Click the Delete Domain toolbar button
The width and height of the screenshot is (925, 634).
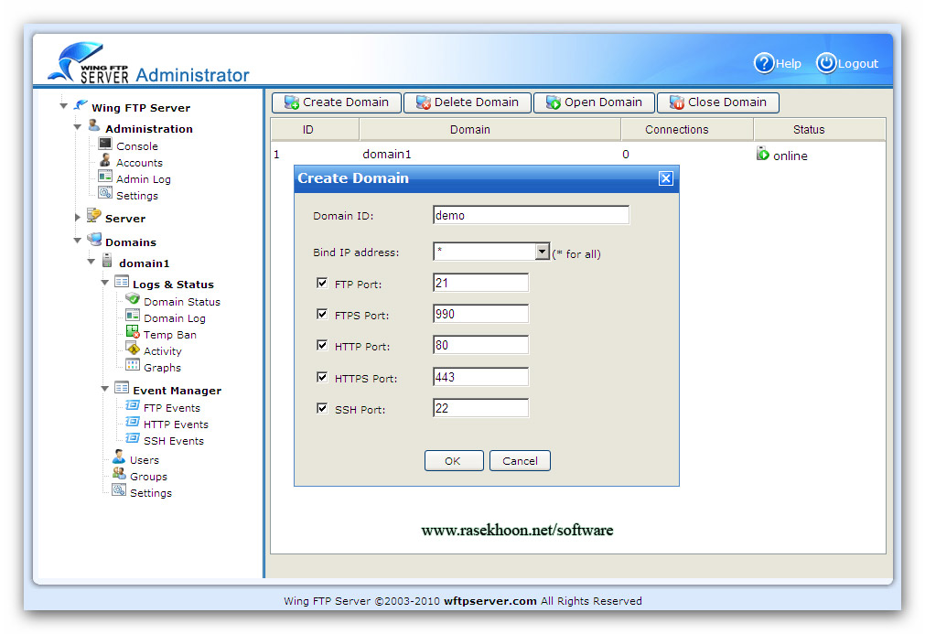point(467,102)
